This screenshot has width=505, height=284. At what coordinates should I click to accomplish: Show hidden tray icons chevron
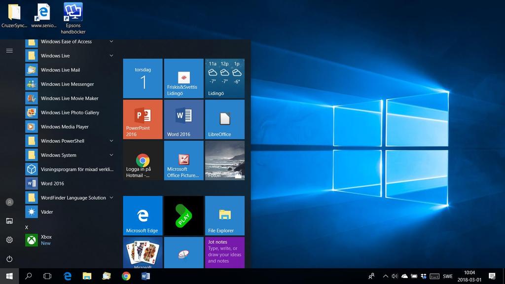pyautogui.click(x=385, y=276)
